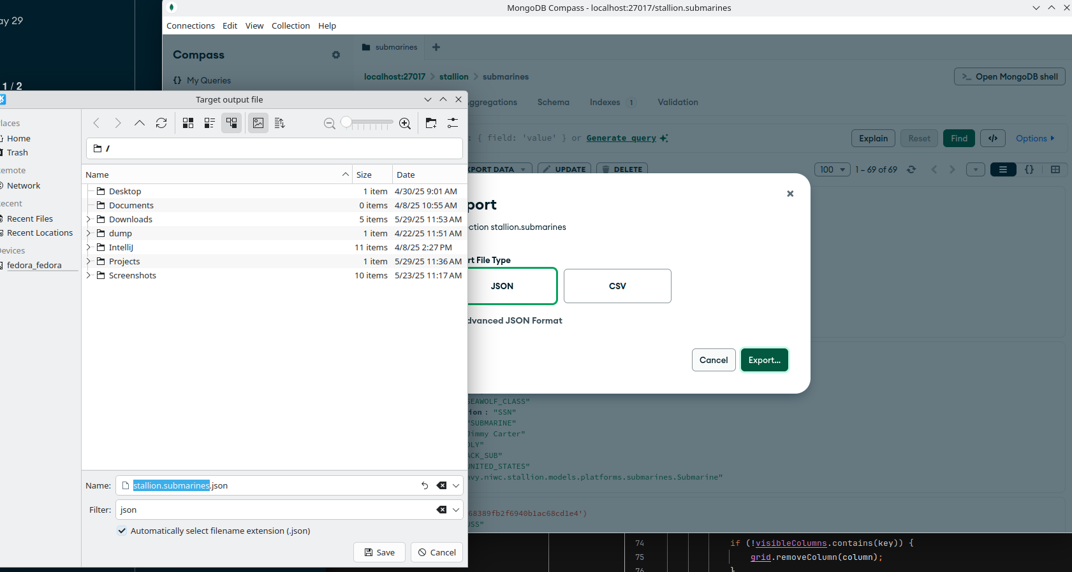Image resolution: width=1072 pixels, height=572 pixels.
Task: Click Cancel in the Export dialog
Action: point(713,360)
